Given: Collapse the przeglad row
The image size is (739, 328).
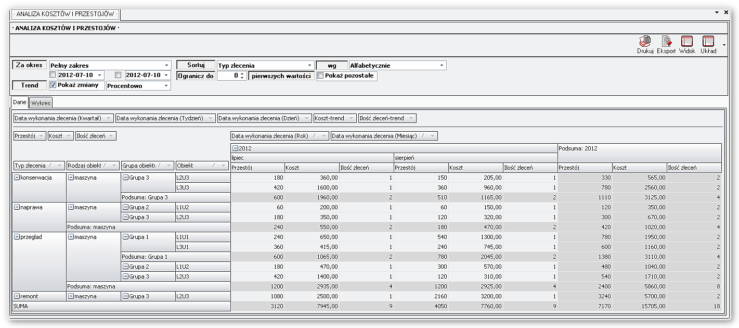Looking at the screenshot, I should tap(17, 237).
